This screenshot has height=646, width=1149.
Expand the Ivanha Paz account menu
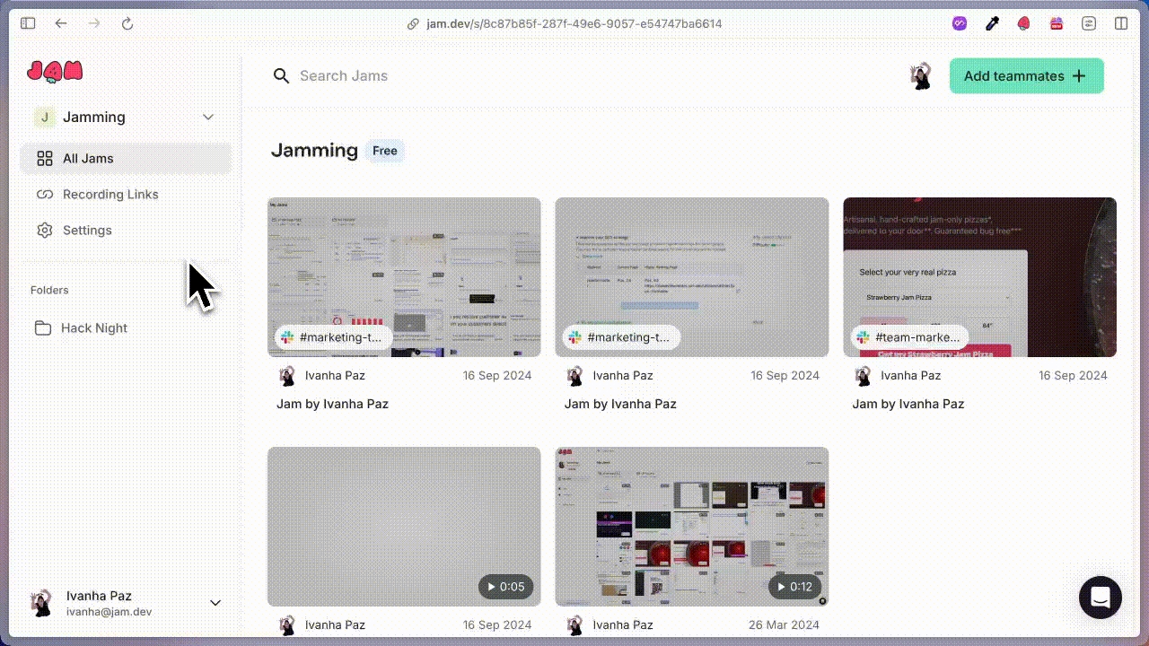pyautogui.click(x=215, y=603)
